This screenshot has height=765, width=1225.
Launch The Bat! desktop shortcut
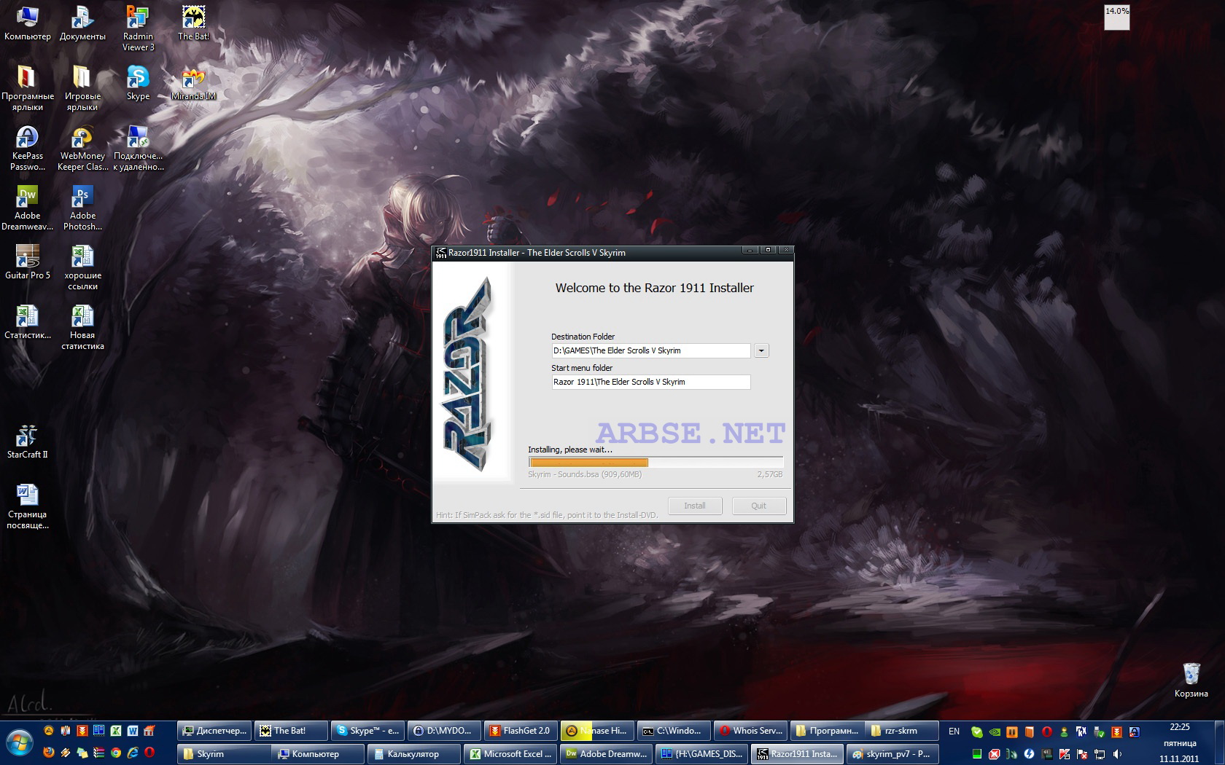[x=193, y=23]
